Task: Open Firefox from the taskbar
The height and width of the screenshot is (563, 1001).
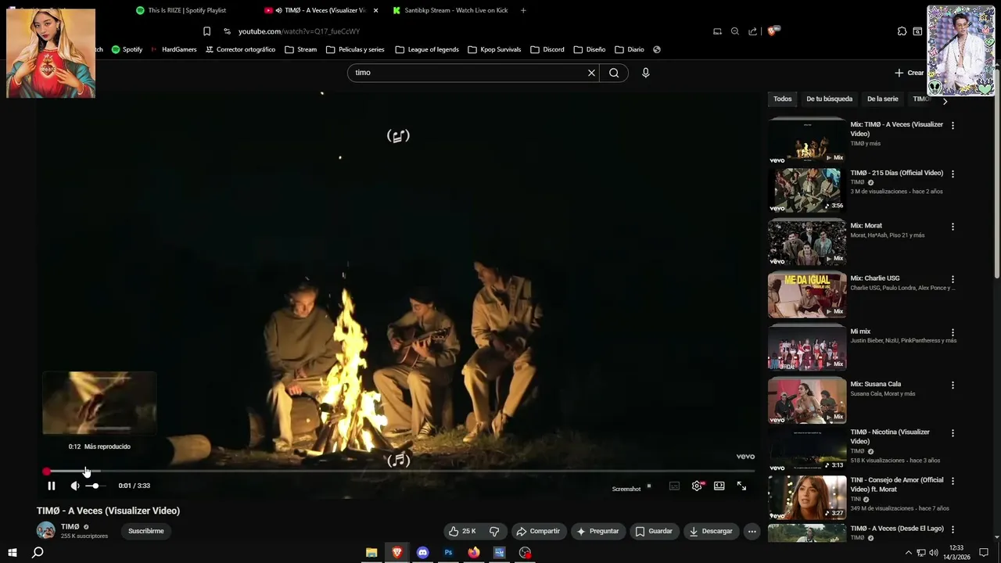Action: [474, 552]
